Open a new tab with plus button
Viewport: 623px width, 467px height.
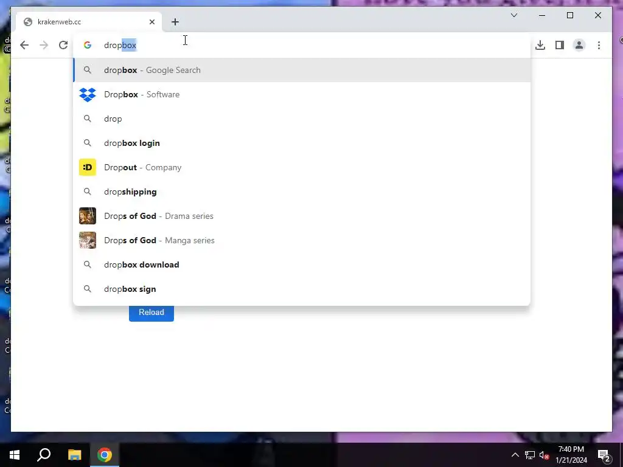(x=175, y=22)
